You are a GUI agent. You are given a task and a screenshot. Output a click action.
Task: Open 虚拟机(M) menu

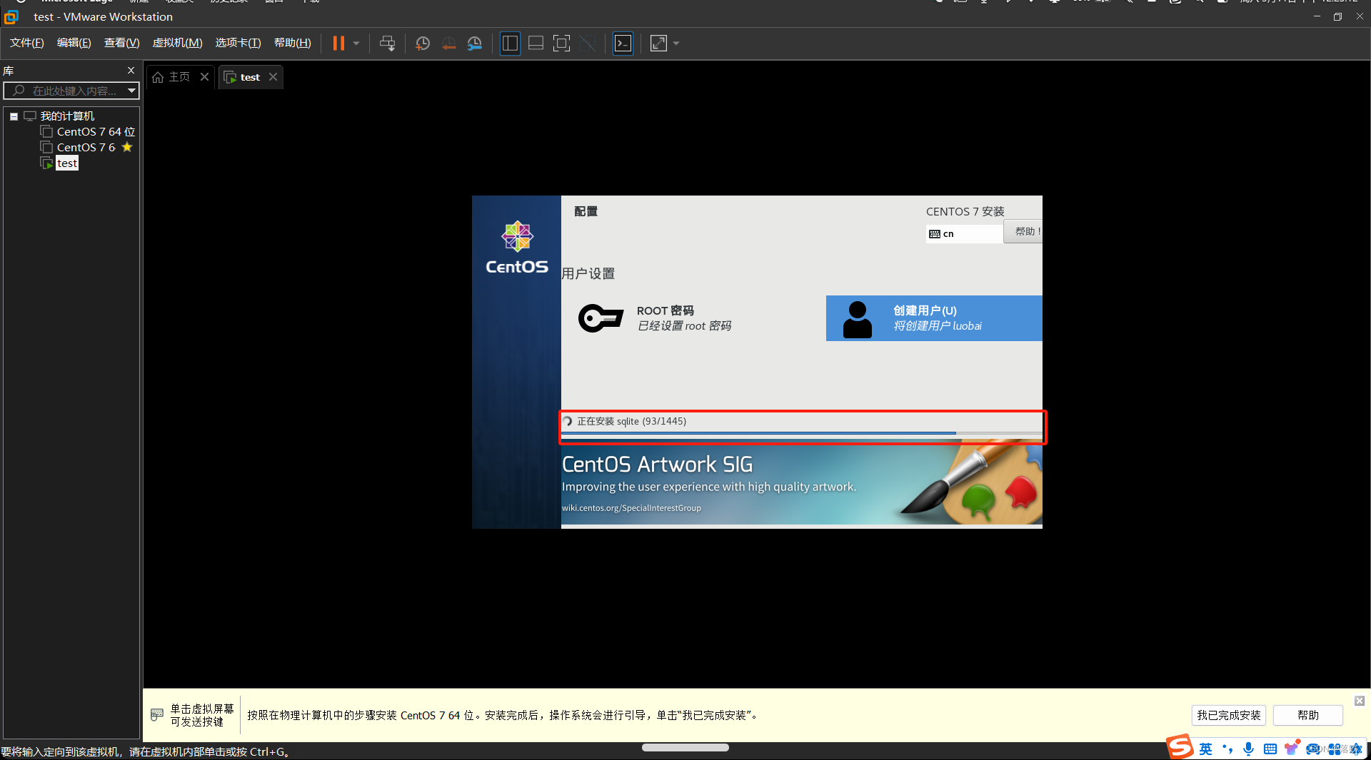click(x=177, y=43)
